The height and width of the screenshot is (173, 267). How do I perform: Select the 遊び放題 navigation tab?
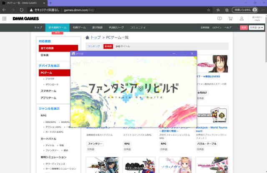(x=97, y=27)
